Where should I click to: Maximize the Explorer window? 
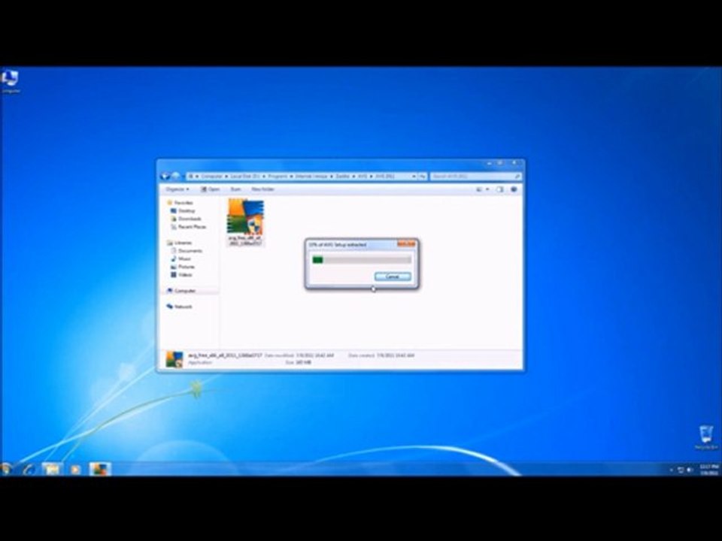pyautogui.click(x=501, y=163)
